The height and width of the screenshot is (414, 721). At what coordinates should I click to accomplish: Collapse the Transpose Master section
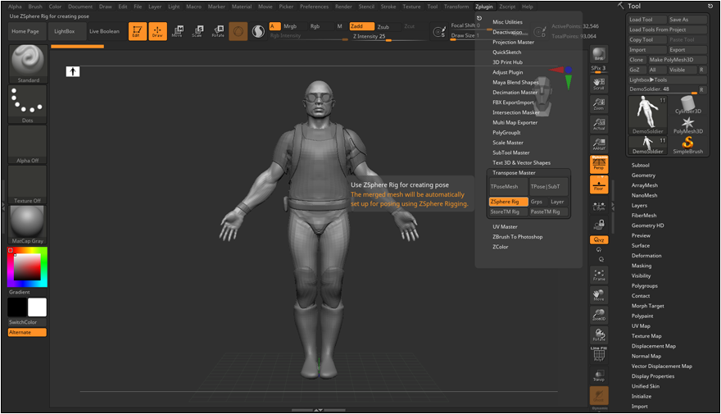[514, 173]
